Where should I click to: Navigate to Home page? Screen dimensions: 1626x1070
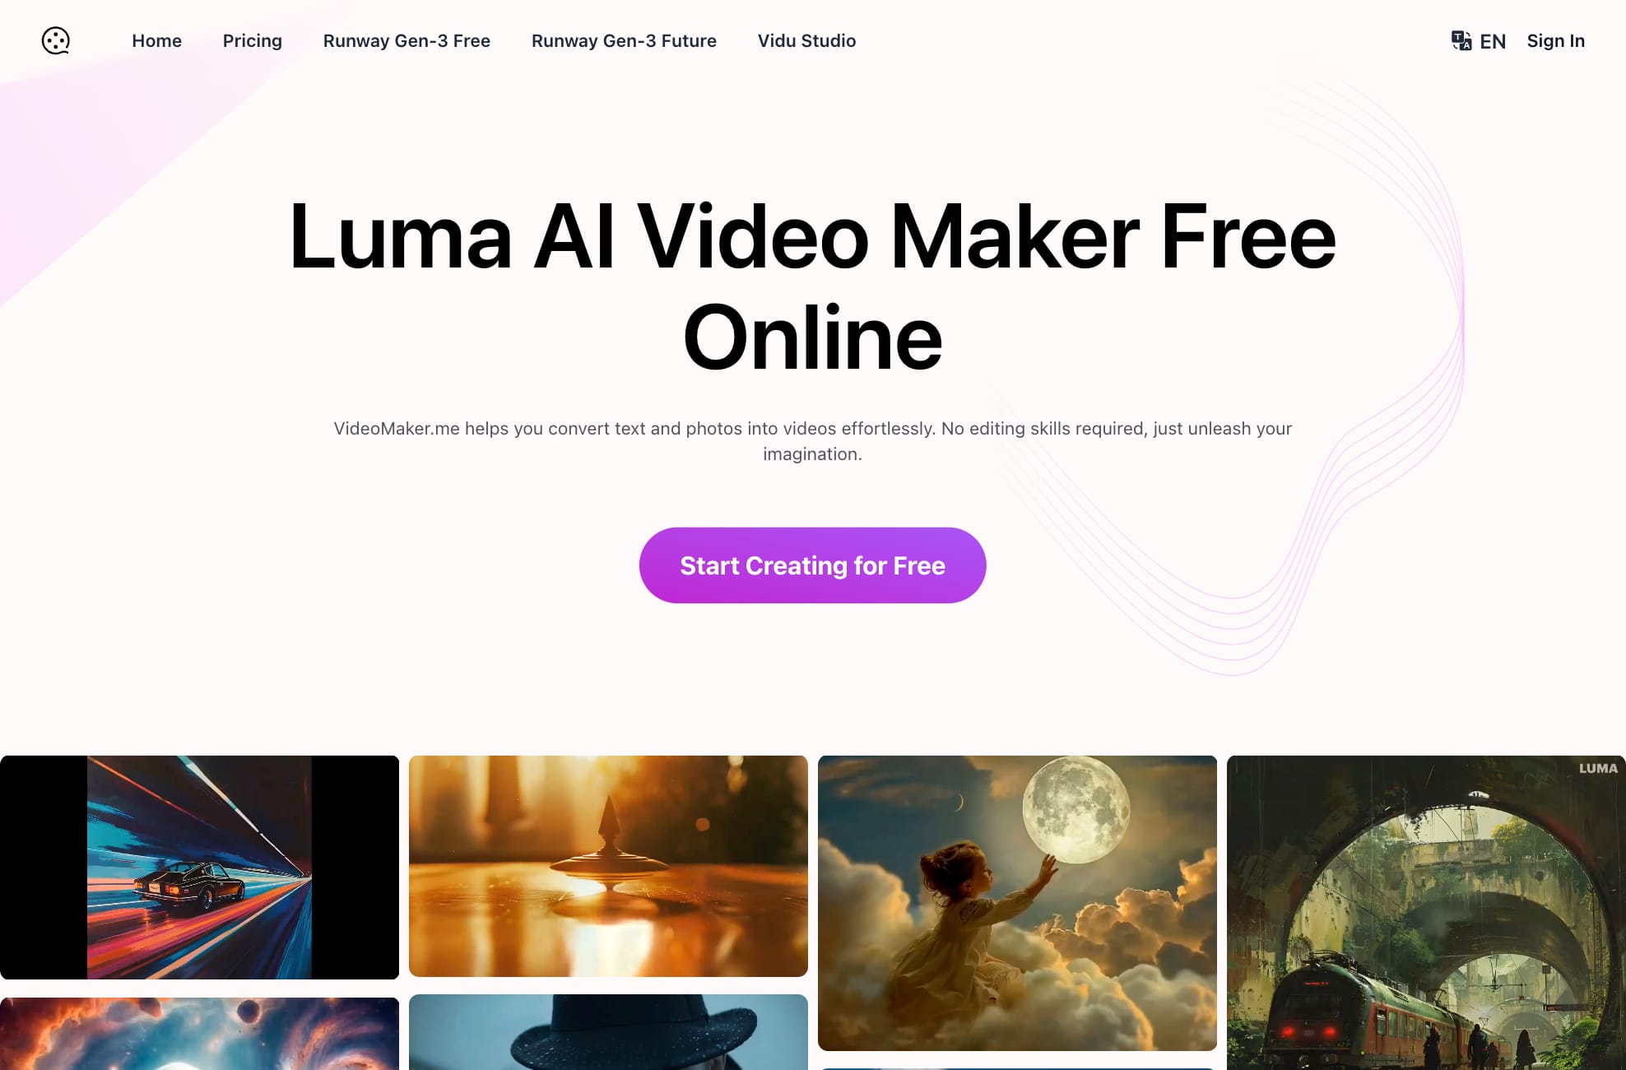[156, 40]
